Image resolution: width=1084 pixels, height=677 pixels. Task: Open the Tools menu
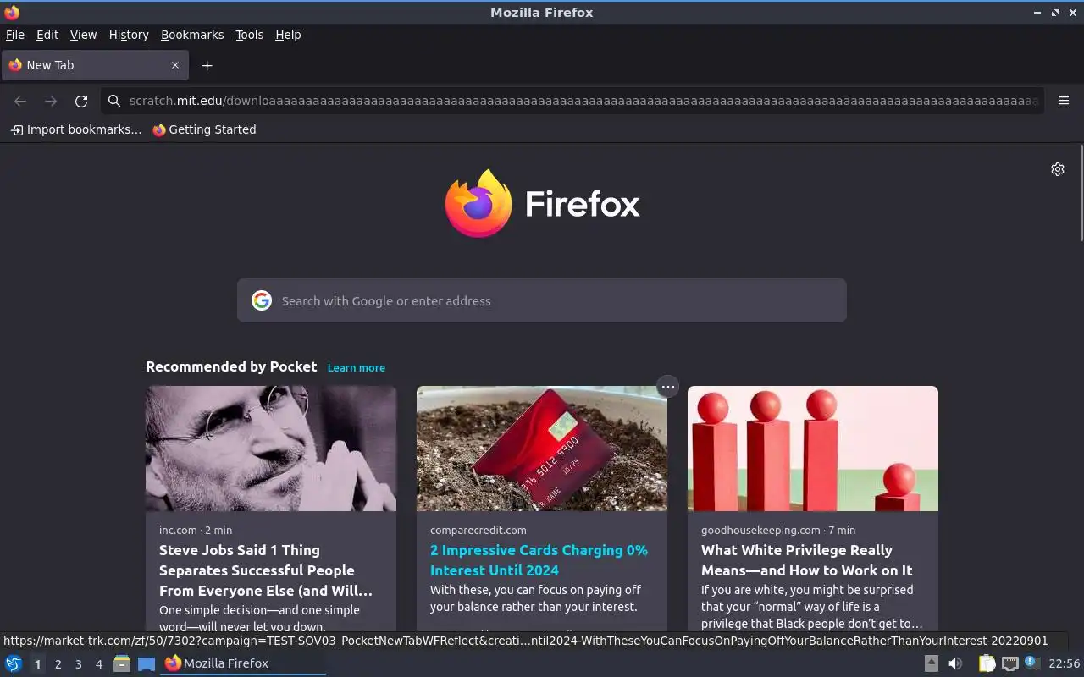[x=249, y=35]
